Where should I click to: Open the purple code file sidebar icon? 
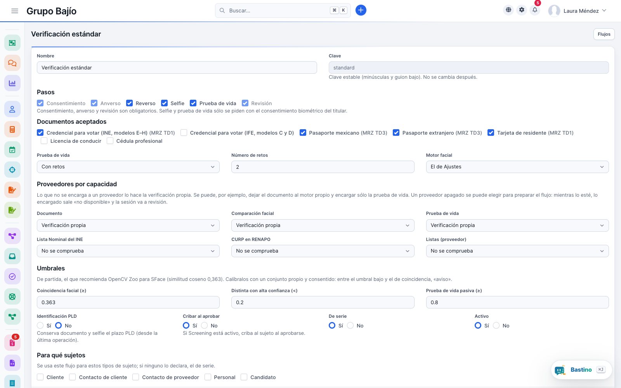[12, 363]
